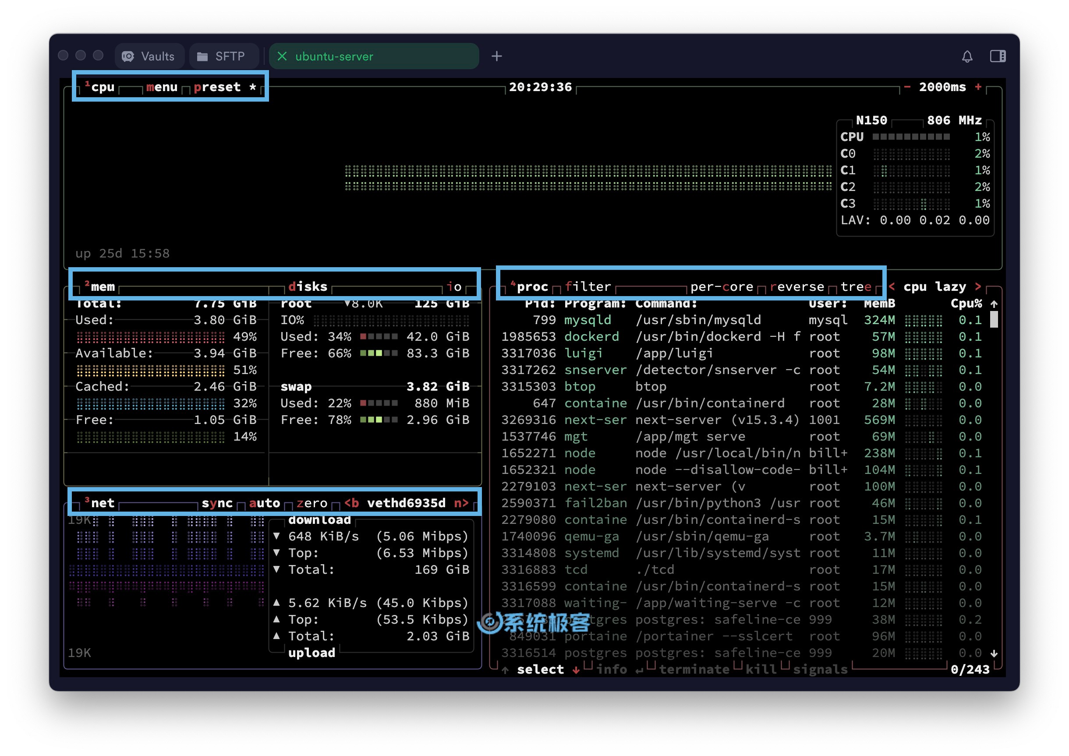
Task: Decrease update interval with minus
Action: (907, 87)
